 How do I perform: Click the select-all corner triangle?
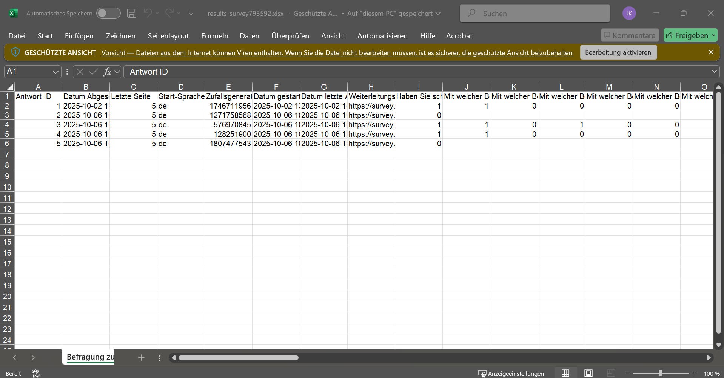10,87
